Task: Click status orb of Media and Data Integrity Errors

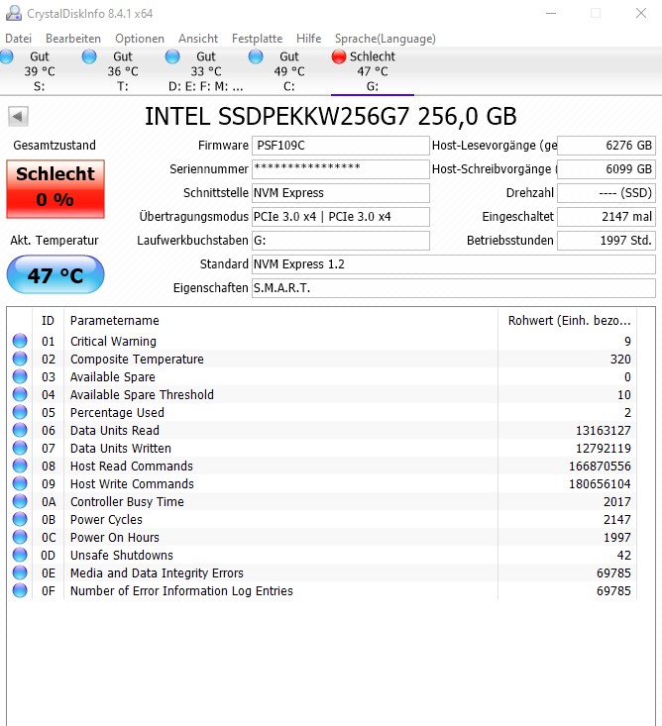Action: 20,572
